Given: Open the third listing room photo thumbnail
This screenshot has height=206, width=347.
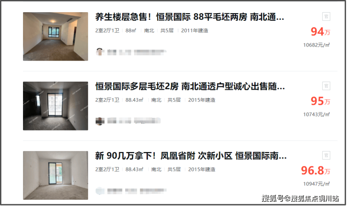Looking at the screenshot, I should [55, 175].
